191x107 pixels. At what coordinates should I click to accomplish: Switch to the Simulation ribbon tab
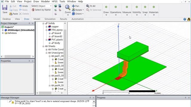[50, 19]
